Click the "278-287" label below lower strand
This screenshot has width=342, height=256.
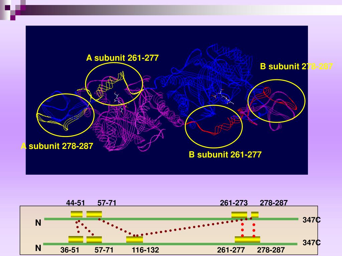coord(271,250)
